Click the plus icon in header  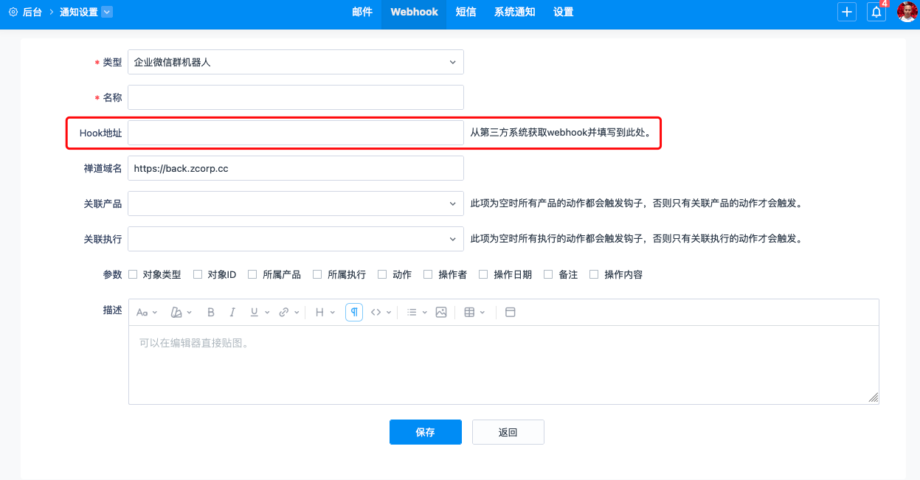(847, 13)
